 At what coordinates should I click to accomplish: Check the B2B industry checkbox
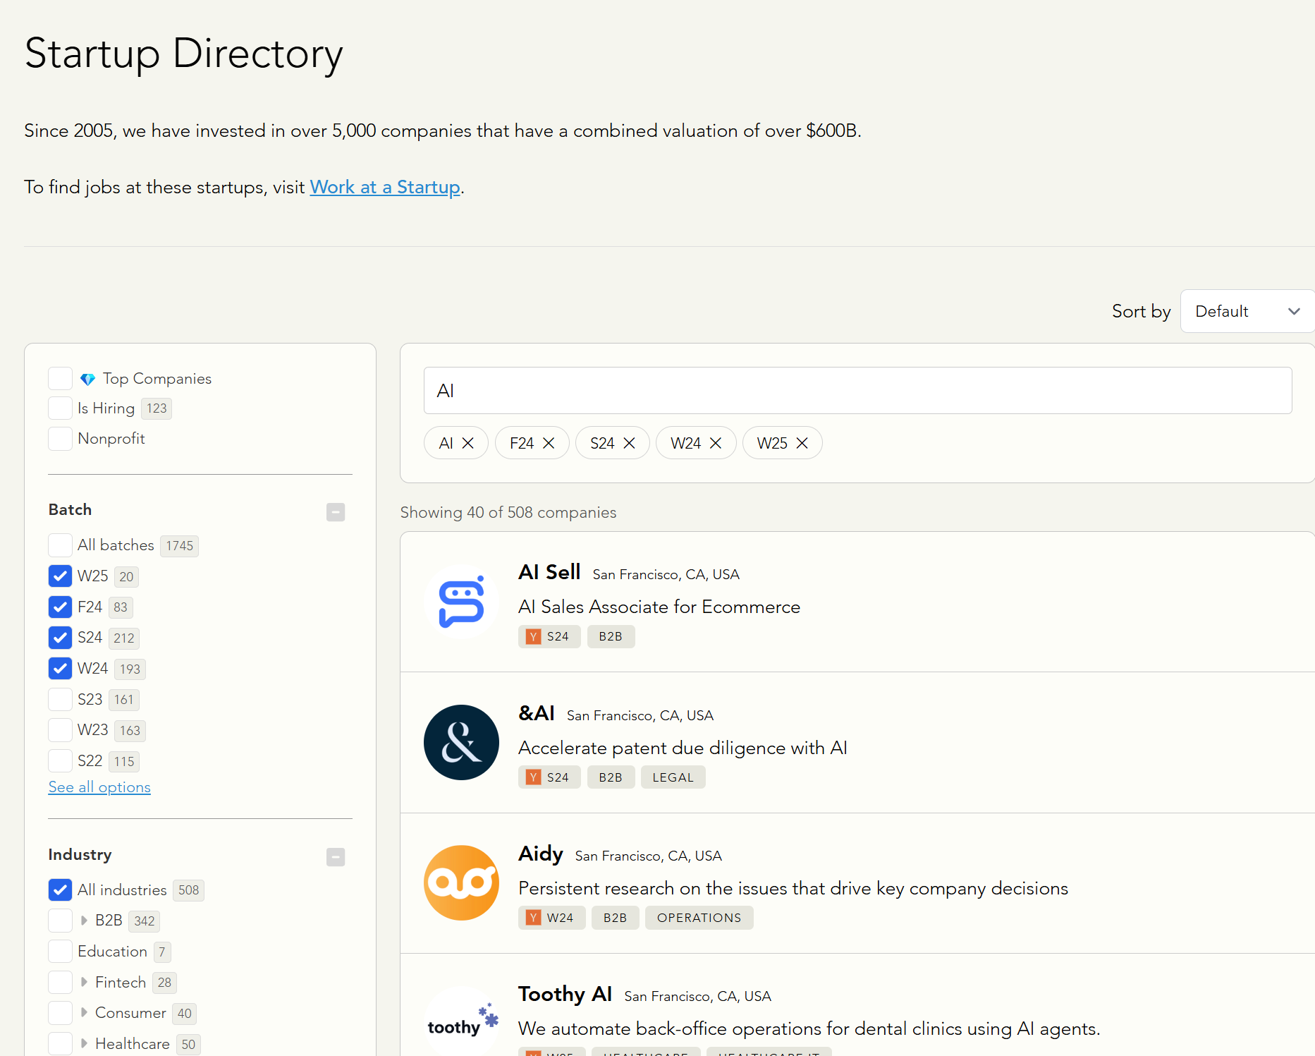coord(60,921)
